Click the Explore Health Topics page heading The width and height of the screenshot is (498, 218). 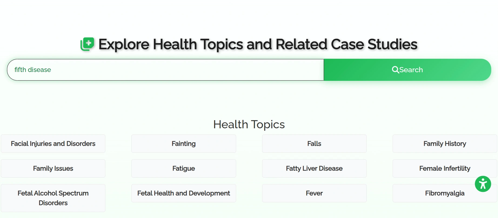point(258,44)
